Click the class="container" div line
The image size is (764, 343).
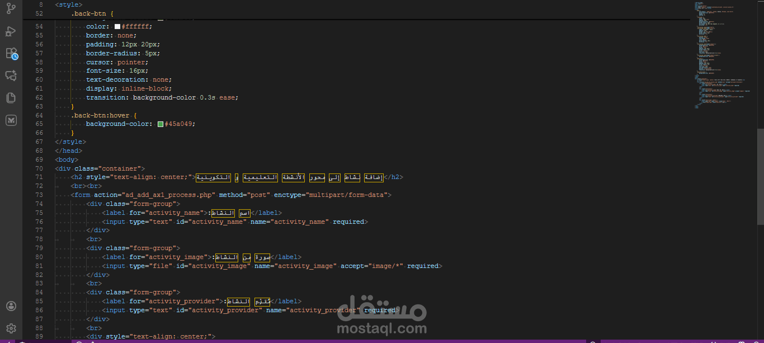(100, 168)
